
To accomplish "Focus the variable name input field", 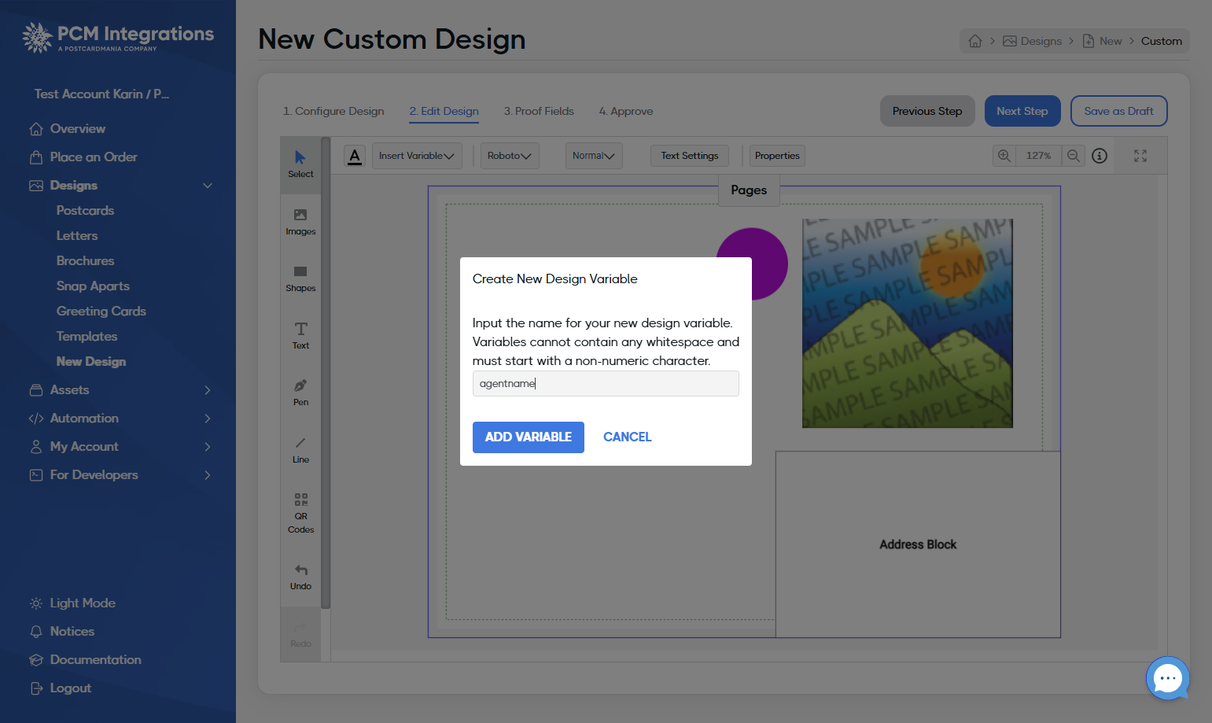I will click(x=606, y=384).
